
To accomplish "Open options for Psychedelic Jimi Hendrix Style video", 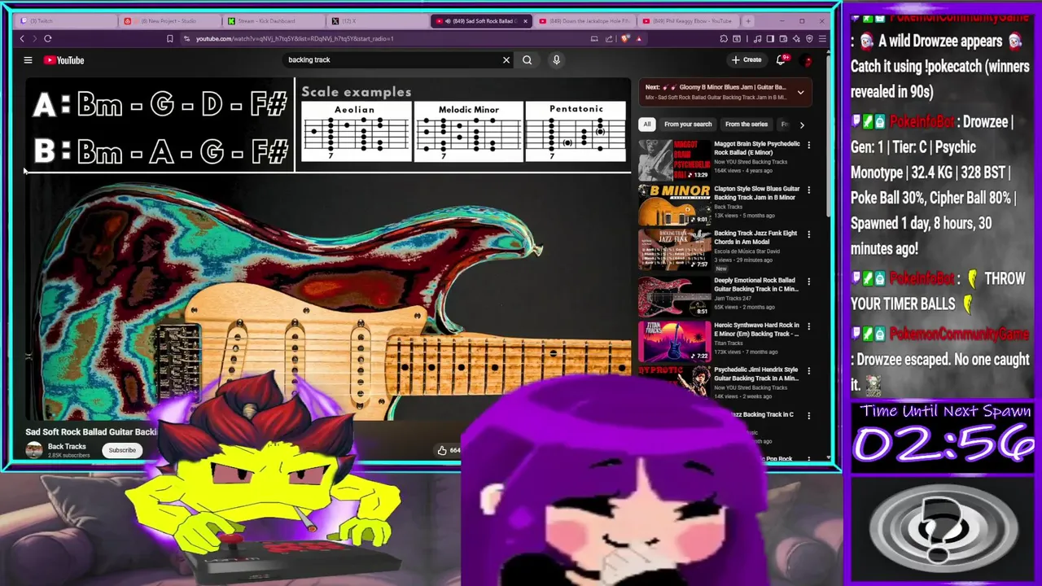I will click(x=808, y=371).
